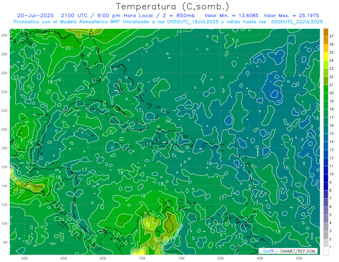Click color scale label 26
Image resolution: width=339 pixels, height=262 pixels.
click(332, 44)
